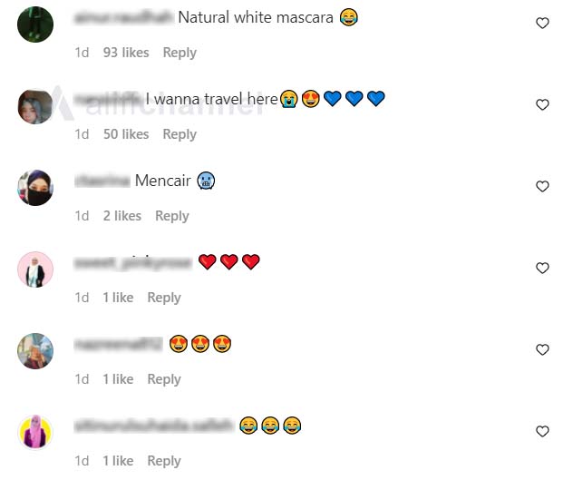Screen dimensions: 563x480
Task: Reply to the 'Mencair' comment
Action: (172, 216)
